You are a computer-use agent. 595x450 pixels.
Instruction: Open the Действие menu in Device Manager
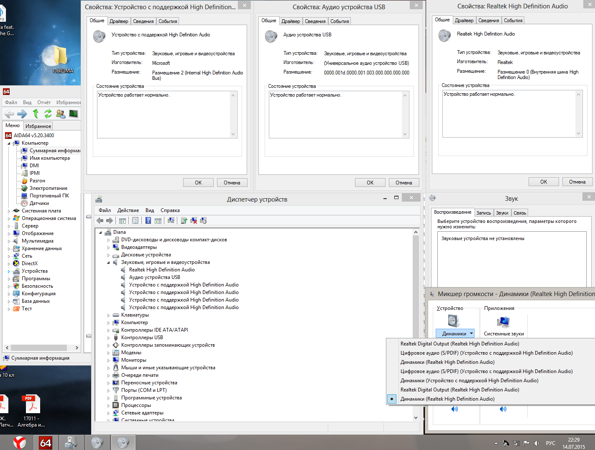coord(128,210)
